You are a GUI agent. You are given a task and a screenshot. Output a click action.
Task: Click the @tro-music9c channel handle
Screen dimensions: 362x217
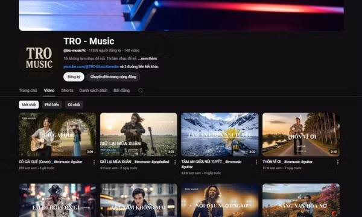click(75, 51)
